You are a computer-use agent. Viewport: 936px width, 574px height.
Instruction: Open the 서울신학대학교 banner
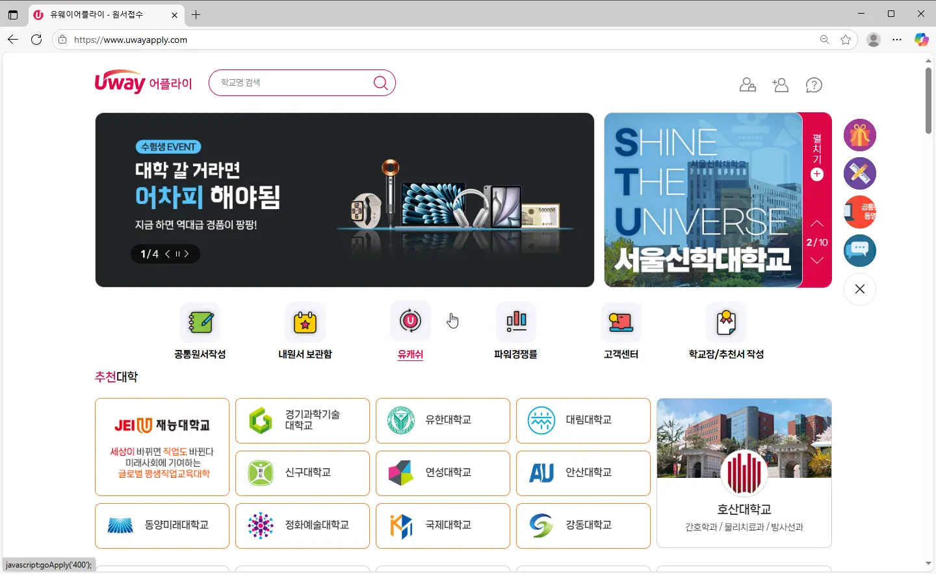(703, 200)
